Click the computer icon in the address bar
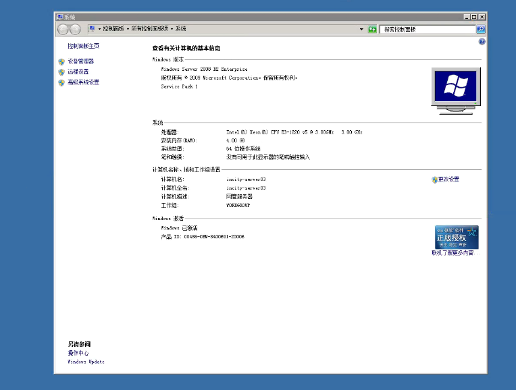This screenshot has height=390, width=516. pos(92,29)
